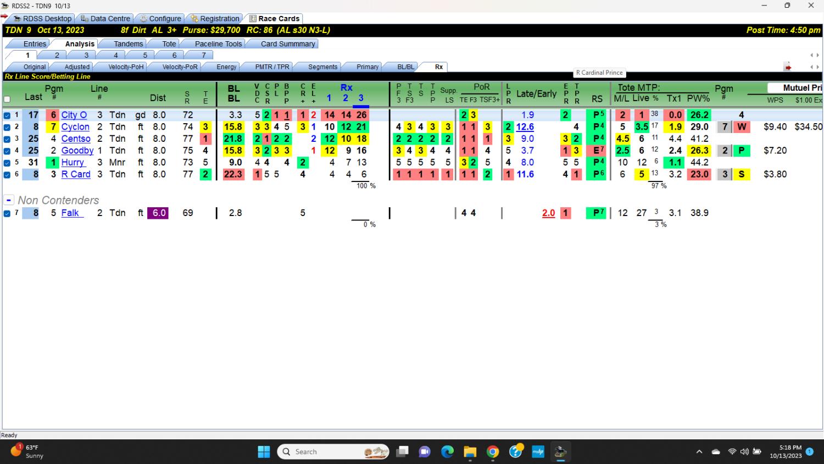Switch to the Adjusted view tab

point(77,67)
